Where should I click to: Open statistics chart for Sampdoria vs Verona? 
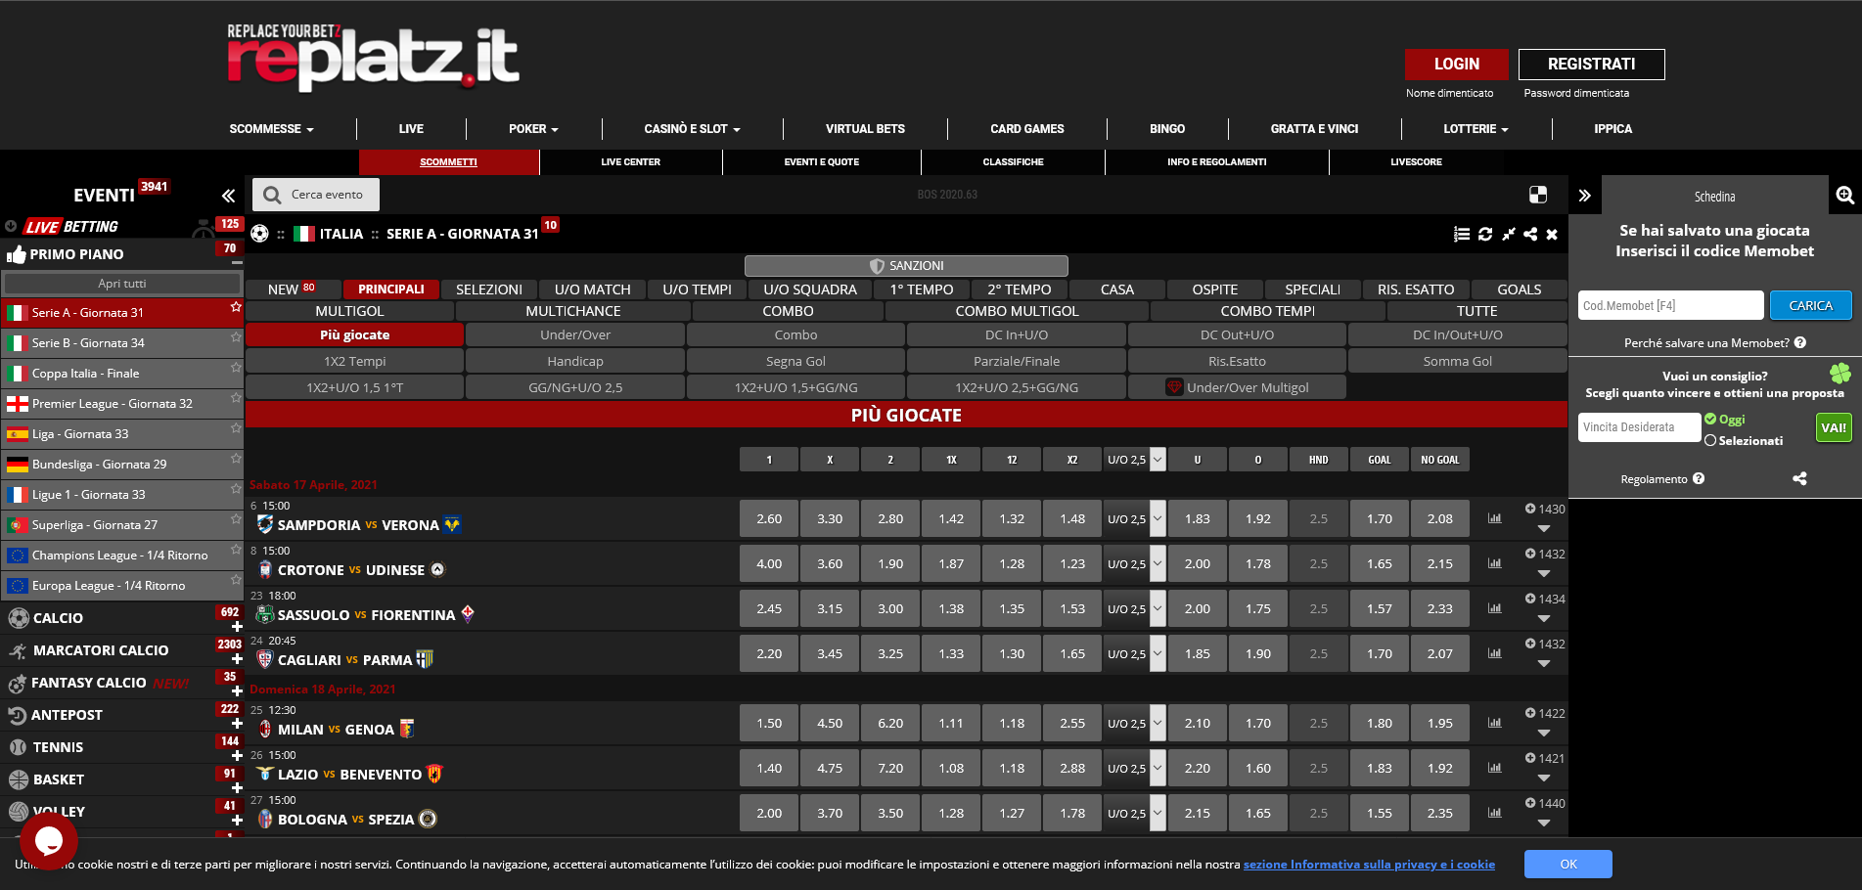tap(1494, 518)
